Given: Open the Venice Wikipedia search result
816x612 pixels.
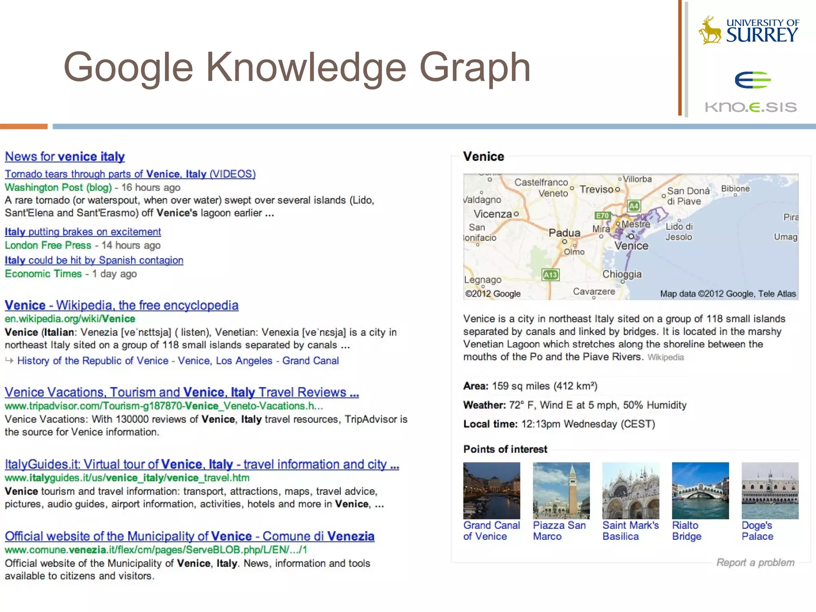Looking at the screenshot, I should tap(122, 305).
